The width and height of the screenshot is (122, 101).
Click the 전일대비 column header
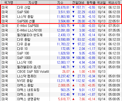pos(78,3)
